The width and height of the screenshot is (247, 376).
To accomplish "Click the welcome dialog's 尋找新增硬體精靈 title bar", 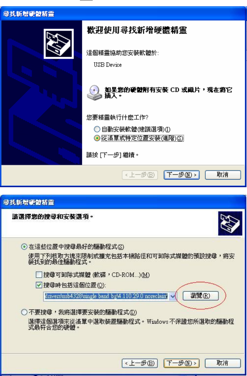I will pyautogui.click(x=123, y=14).
